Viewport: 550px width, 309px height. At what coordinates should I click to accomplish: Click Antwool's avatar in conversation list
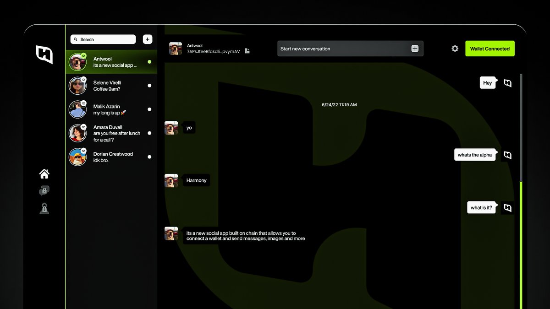77,62
